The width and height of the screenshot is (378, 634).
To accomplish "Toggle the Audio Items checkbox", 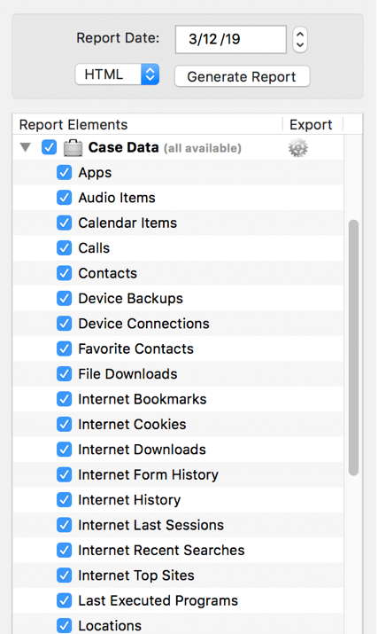I will [65, 198].
